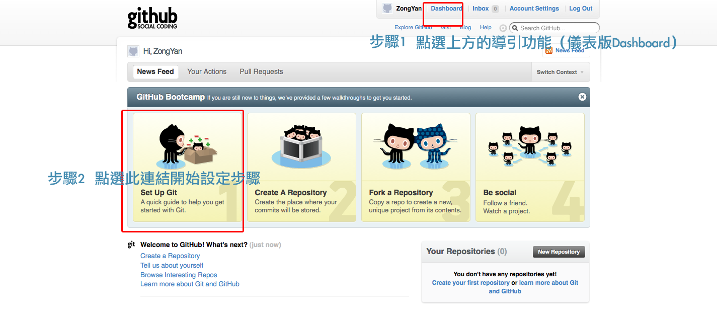Open Dashboard in the top navigation
This screenshot has width=717, height=318.
[x=446, y=9]
